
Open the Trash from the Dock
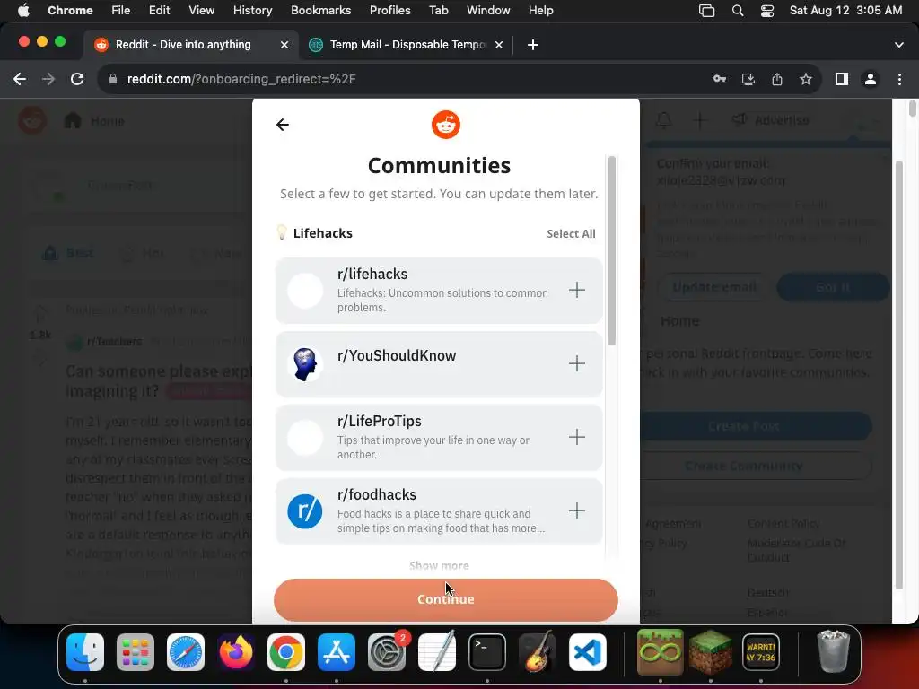833,651
